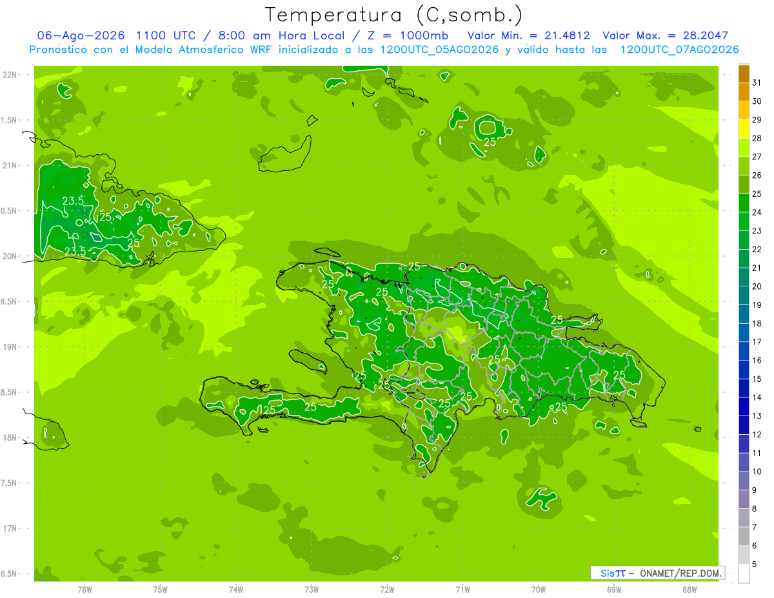
Task: Click the colorbar label 10
Action: (x=757, y=472)
